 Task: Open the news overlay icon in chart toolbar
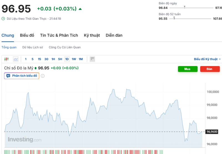click(x=92, y=59)
